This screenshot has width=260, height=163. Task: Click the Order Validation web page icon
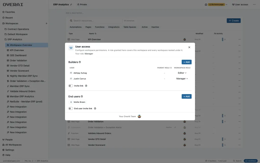(69, 122)
